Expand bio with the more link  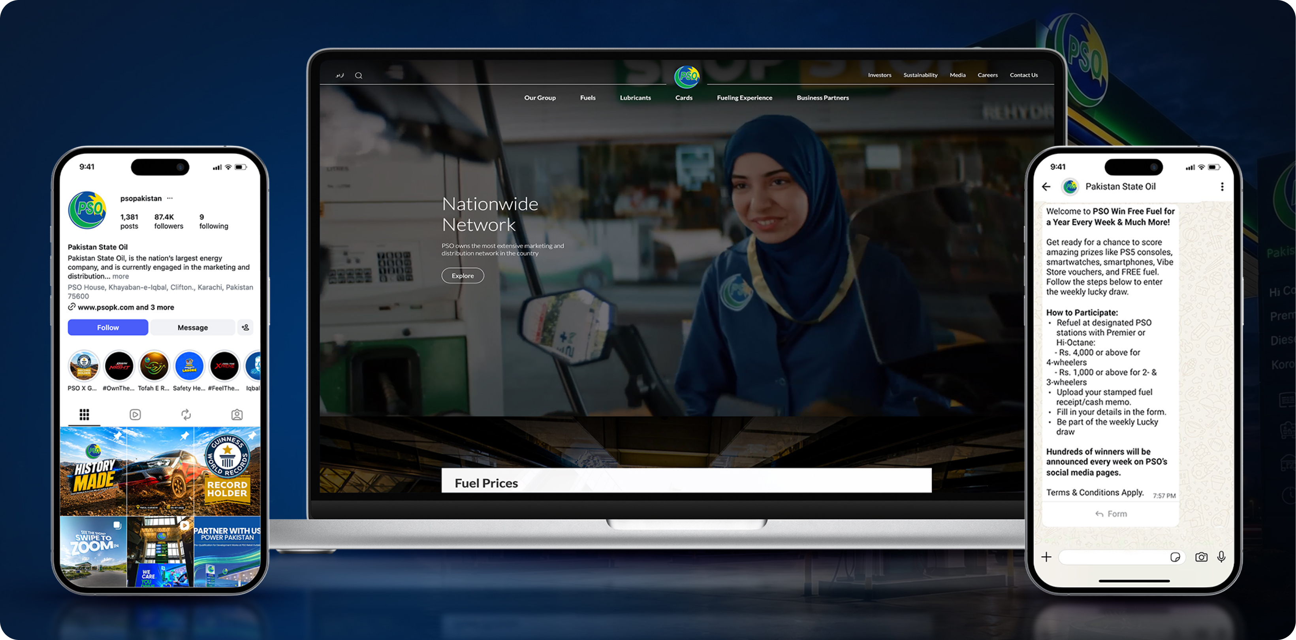click(121, 276)
